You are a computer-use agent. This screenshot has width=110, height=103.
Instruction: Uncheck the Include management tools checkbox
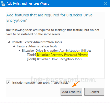tap(8, 83)
